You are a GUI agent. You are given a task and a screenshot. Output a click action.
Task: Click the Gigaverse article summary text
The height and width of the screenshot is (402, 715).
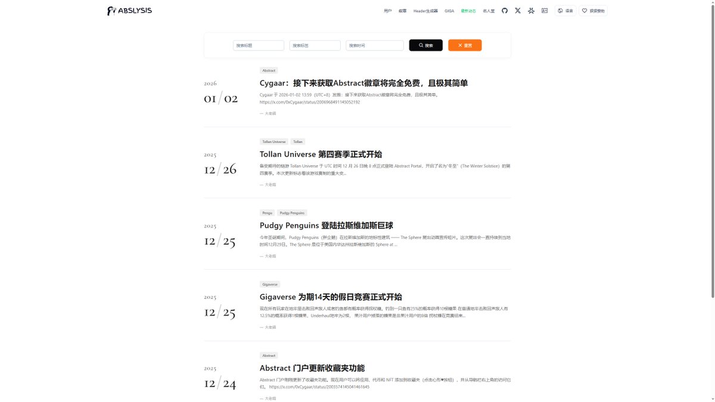click(x=385, y=312)
